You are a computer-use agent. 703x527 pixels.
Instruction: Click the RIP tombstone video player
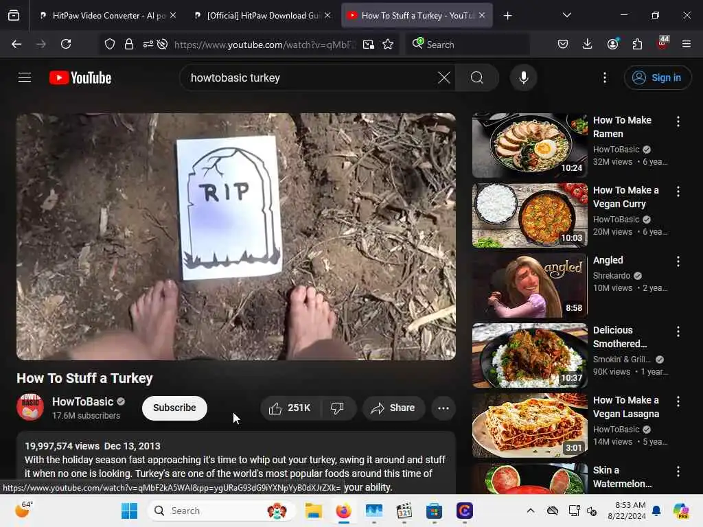[x=236, y=237]
